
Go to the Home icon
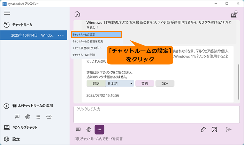[77, 14]
